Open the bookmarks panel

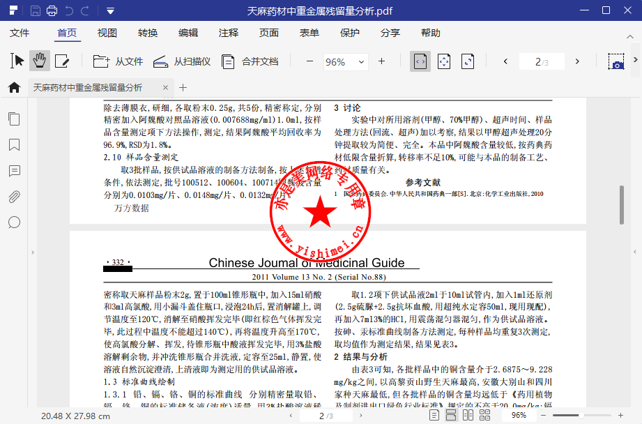15,144
